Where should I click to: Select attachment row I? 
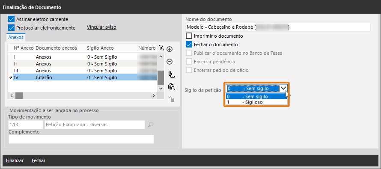point(85,57)
